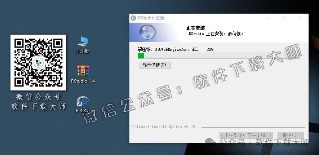
Task: Click the 上一步(P) button
Action: tap(232, 135)
